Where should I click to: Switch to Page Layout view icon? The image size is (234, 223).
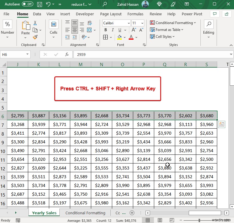(160, 220)
